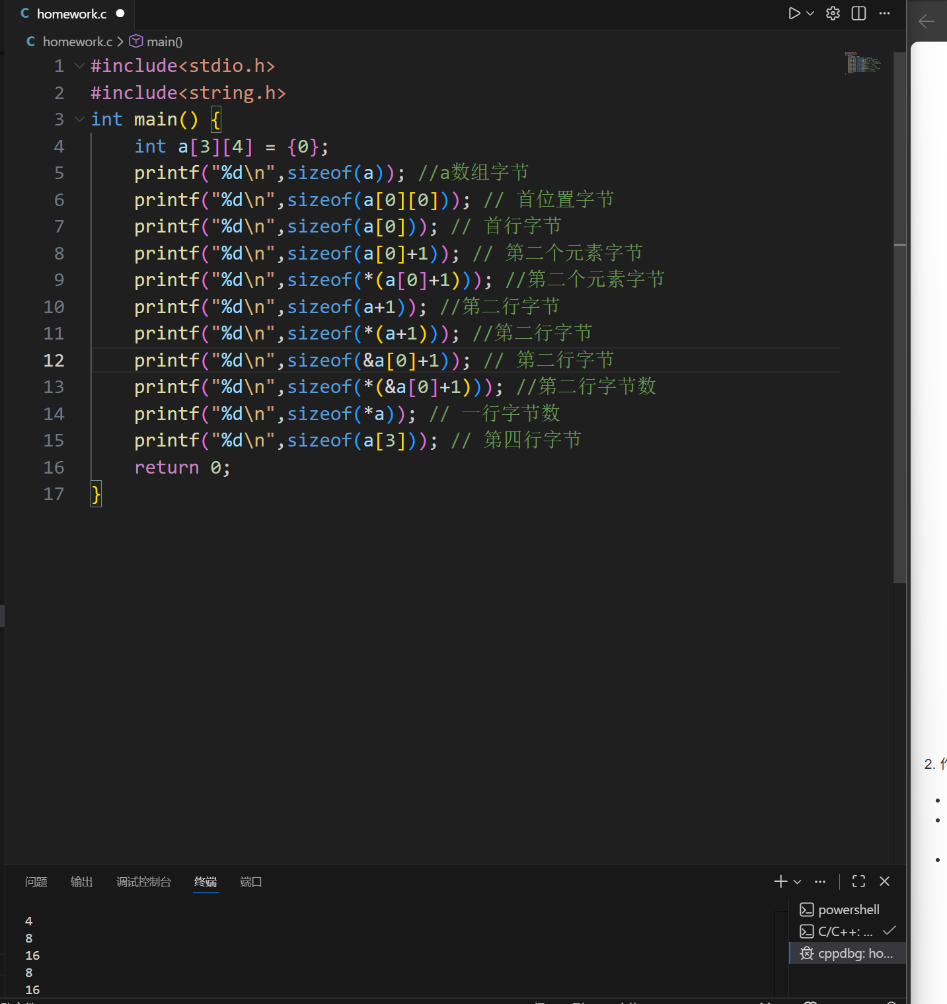
Task: Click 'int a[3][4] = {0};' declaration
Action: pyautogui.click(x=231, y=146)
